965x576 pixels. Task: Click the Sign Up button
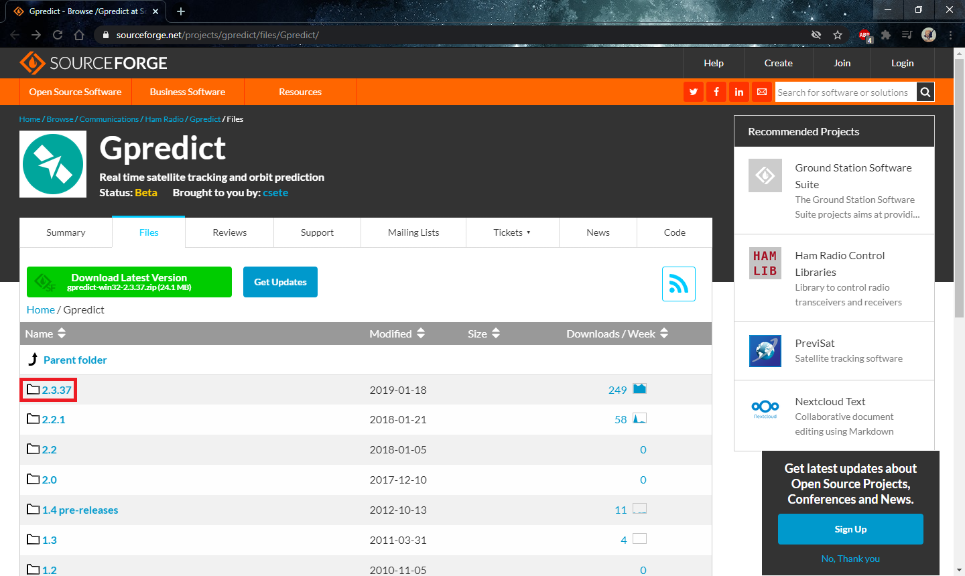(x=850, y=529)
